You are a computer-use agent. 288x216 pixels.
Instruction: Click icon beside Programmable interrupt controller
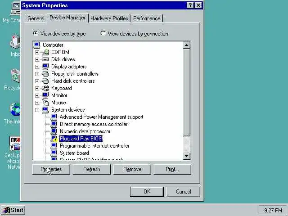[x=54, y=146]
